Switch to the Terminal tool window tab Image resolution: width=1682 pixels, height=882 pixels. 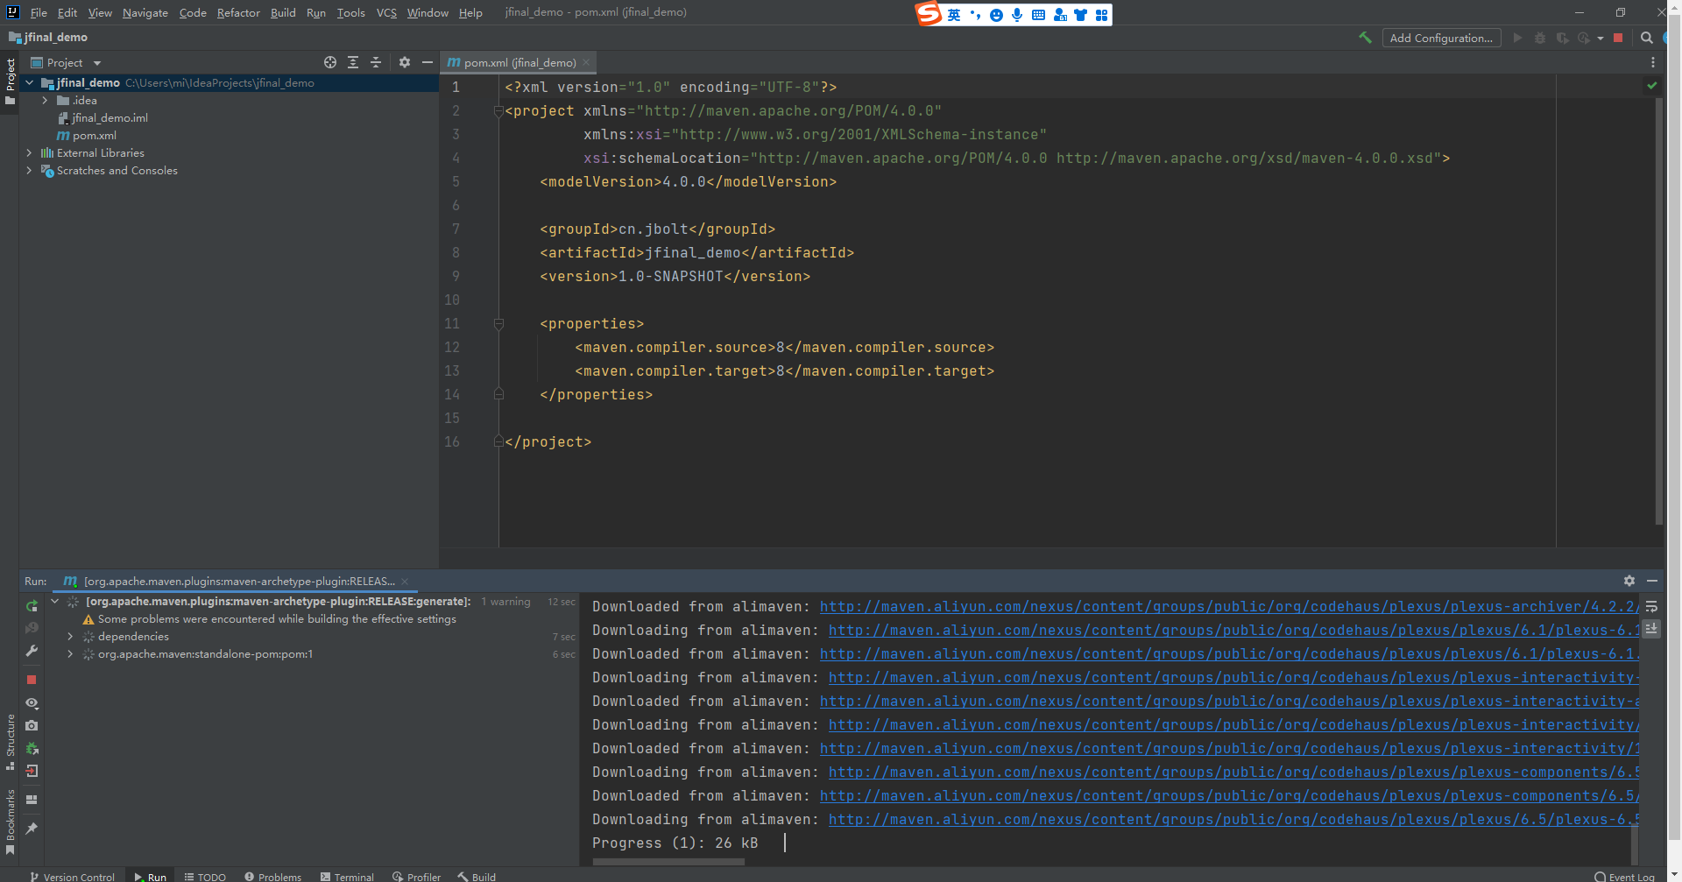point(348,876)
